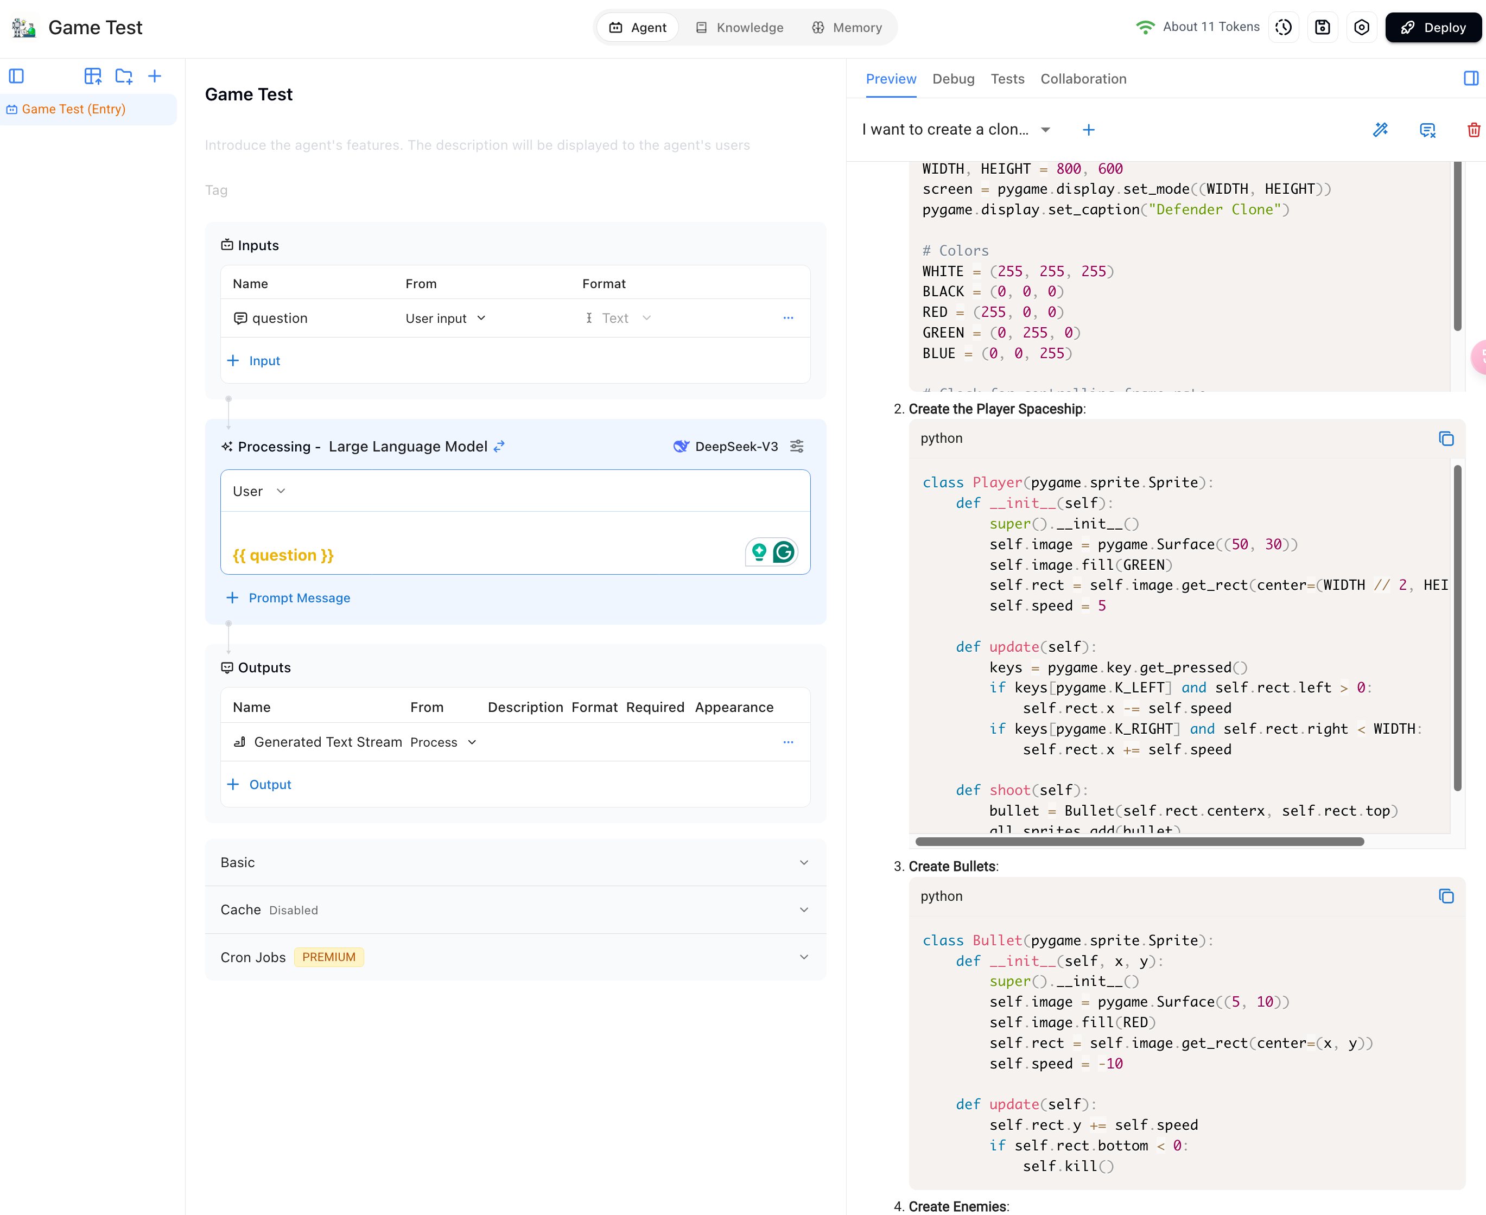This screenshot has height=1215, width=1486.
Task: Click the new folder icon in sidebar
Action: (124, 77)
